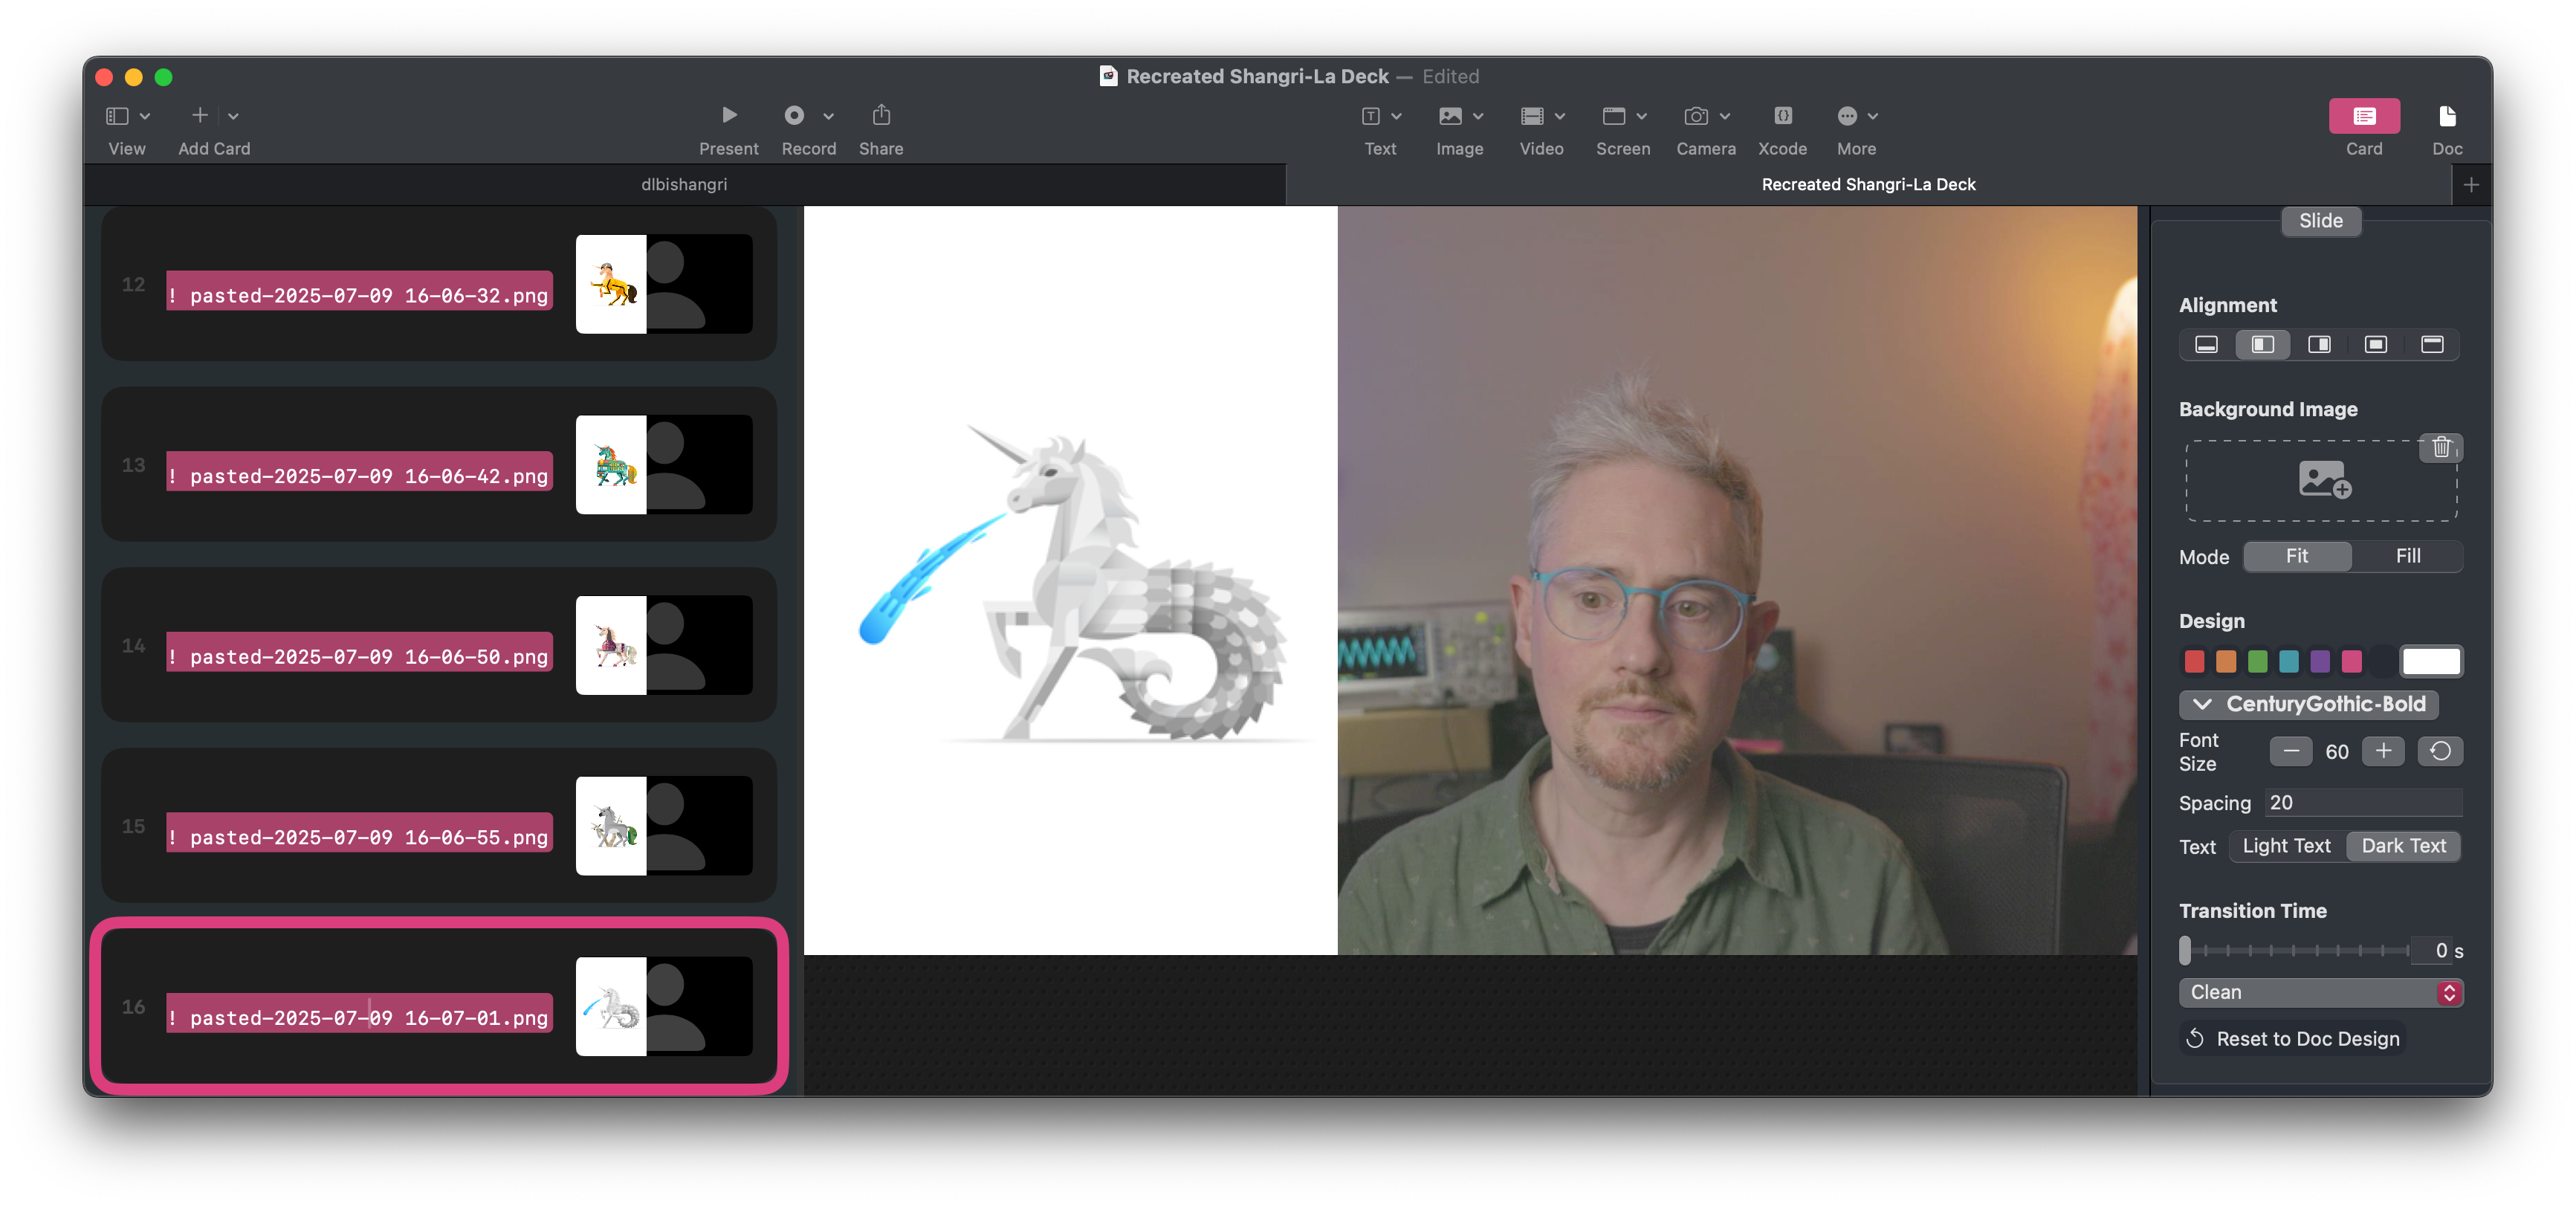Screen dimensions: 2576x1207
Task: Pick the green design color swatch
Action: point(2257,661)
